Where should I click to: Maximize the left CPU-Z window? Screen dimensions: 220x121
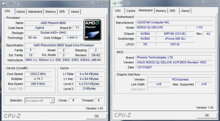click(x=93, y=3)
